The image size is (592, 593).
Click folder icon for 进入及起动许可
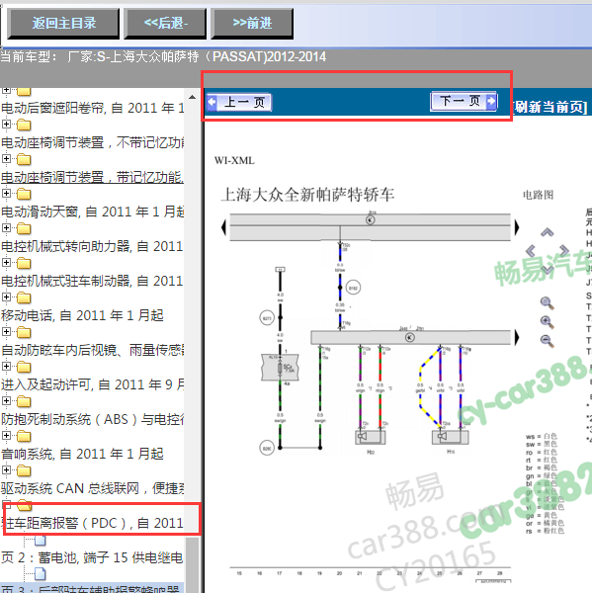click(x=24, y=367)
